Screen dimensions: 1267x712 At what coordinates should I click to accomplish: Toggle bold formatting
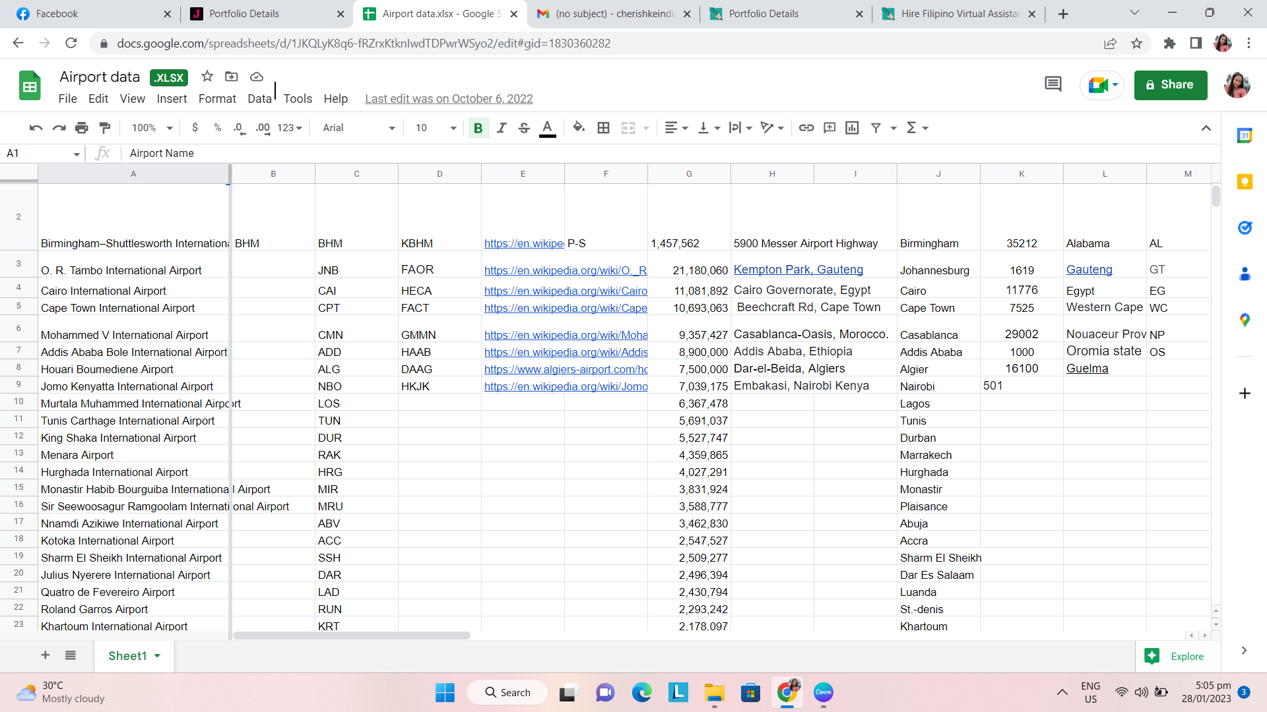478,128
